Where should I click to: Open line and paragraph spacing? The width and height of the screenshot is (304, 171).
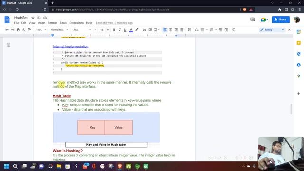(189, 30)
